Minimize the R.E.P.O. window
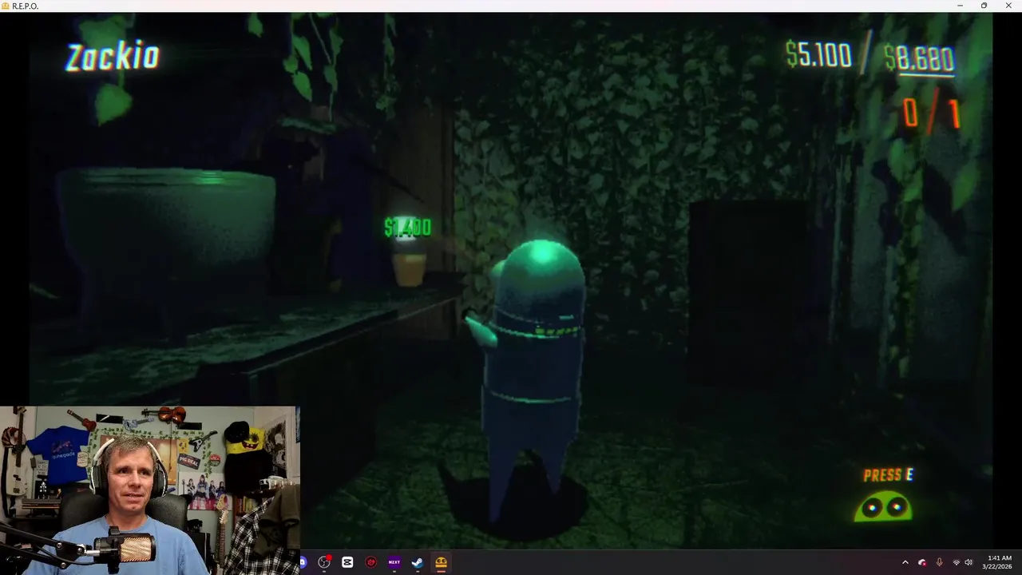 pyautogui.click(x=961, y=6)
